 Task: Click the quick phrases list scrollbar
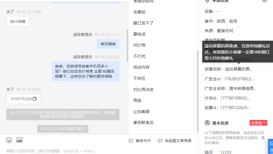pyautogui.click(x=198, y=91)
